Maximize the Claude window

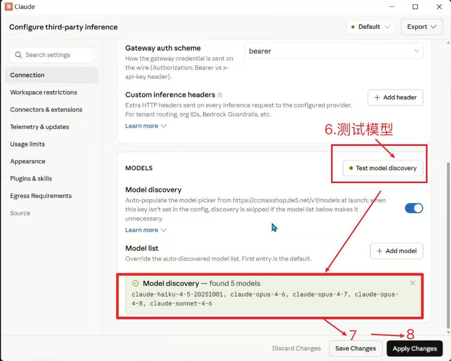coord(415,6)
